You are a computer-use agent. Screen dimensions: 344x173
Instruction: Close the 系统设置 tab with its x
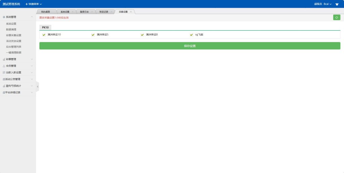coord(73,12)
